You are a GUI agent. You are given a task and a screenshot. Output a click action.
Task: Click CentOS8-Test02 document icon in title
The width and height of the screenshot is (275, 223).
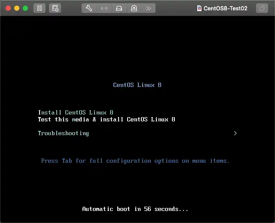coord(199,8)
